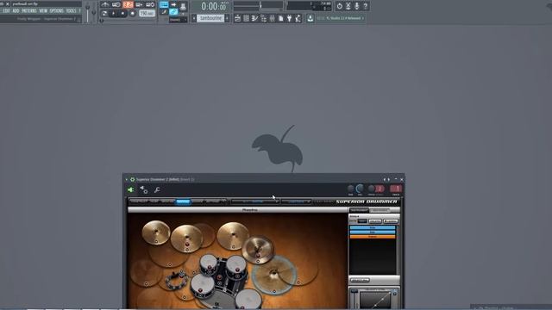Open the plugin picker plug icon

coord(290,18)
